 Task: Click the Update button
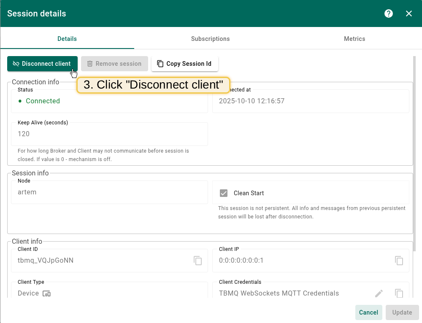pos(402,312)
